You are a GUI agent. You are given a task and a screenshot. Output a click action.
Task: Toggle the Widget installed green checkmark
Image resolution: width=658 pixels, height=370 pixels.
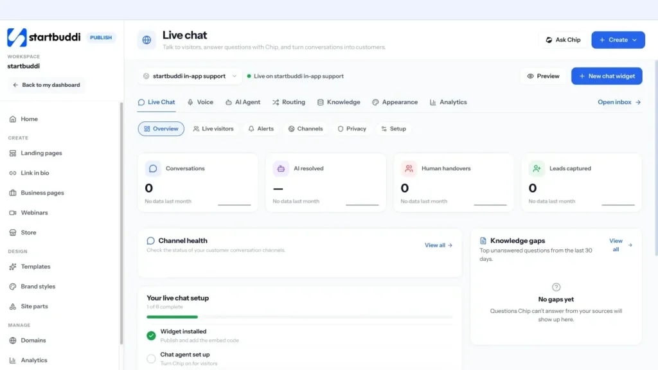tap(151, 335)
